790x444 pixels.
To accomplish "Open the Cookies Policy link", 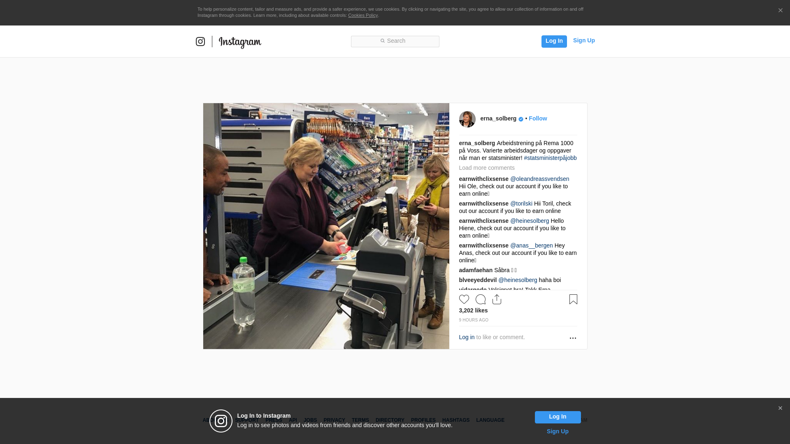I will pyautogui.click(x=363, y=15).
